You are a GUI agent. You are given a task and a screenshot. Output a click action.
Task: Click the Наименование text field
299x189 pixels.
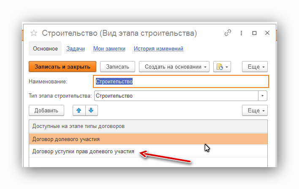point(180,82)
